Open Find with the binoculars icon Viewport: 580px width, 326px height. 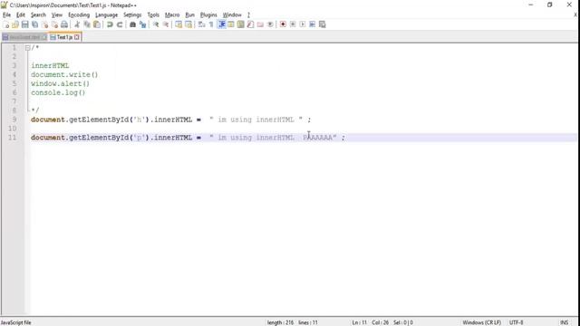(132, 24)
